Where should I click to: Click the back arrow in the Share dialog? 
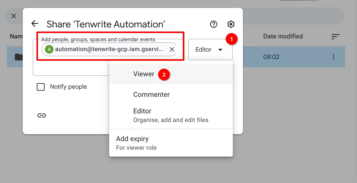point(35,24)
